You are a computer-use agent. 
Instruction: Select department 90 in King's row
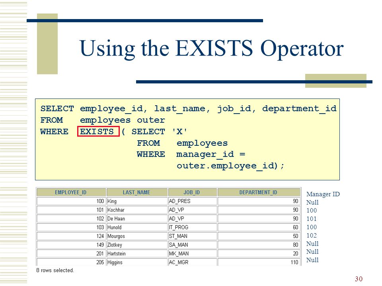pyautogui.click(x=259, y=201)
